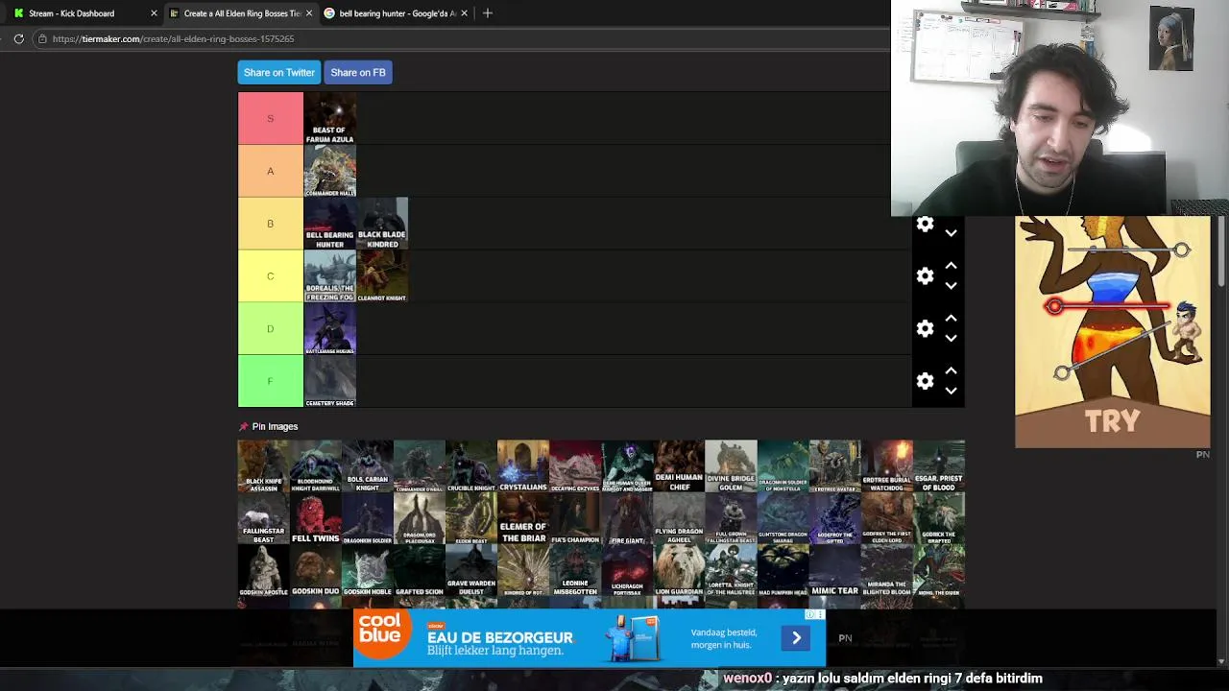Select Cemetery Shade in F tier

tap(330, 382)
